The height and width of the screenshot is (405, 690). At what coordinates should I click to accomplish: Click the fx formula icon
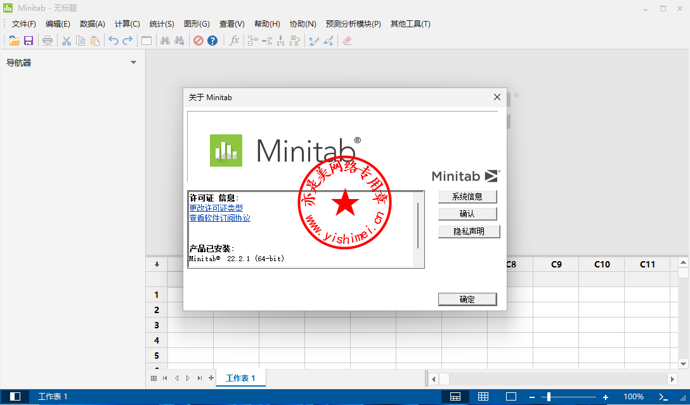(235, 41)
